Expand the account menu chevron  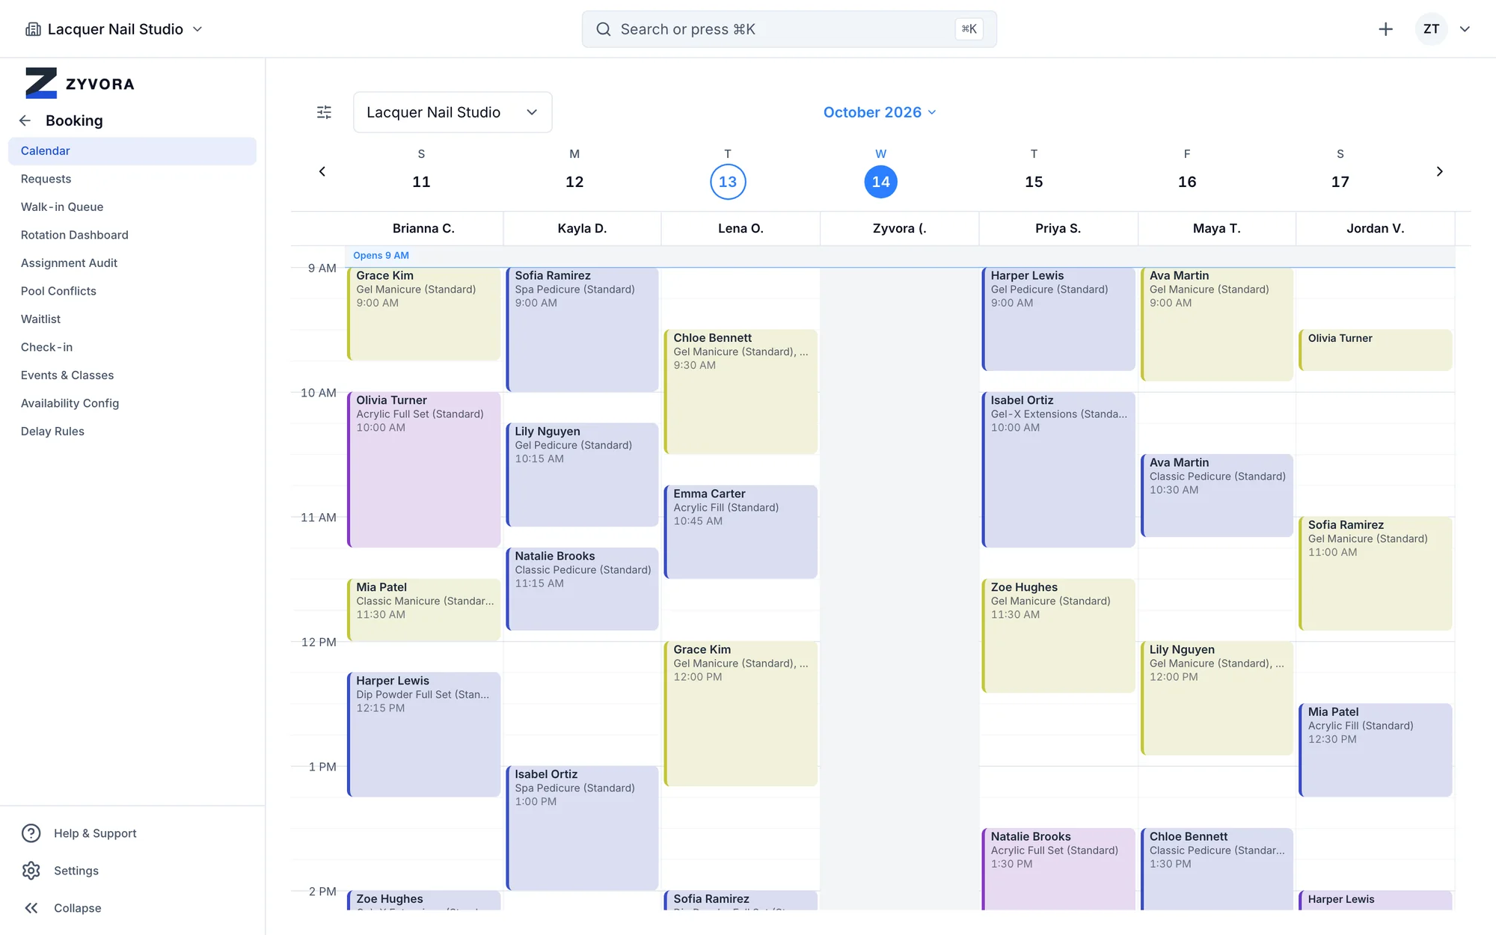1465,29
